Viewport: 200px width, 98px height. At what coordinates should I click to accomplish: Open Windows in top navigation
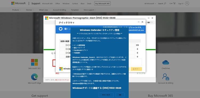66,3
